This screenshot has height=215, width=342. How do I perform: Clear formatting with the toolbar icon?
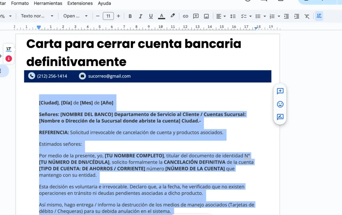[x=307, y=16]
